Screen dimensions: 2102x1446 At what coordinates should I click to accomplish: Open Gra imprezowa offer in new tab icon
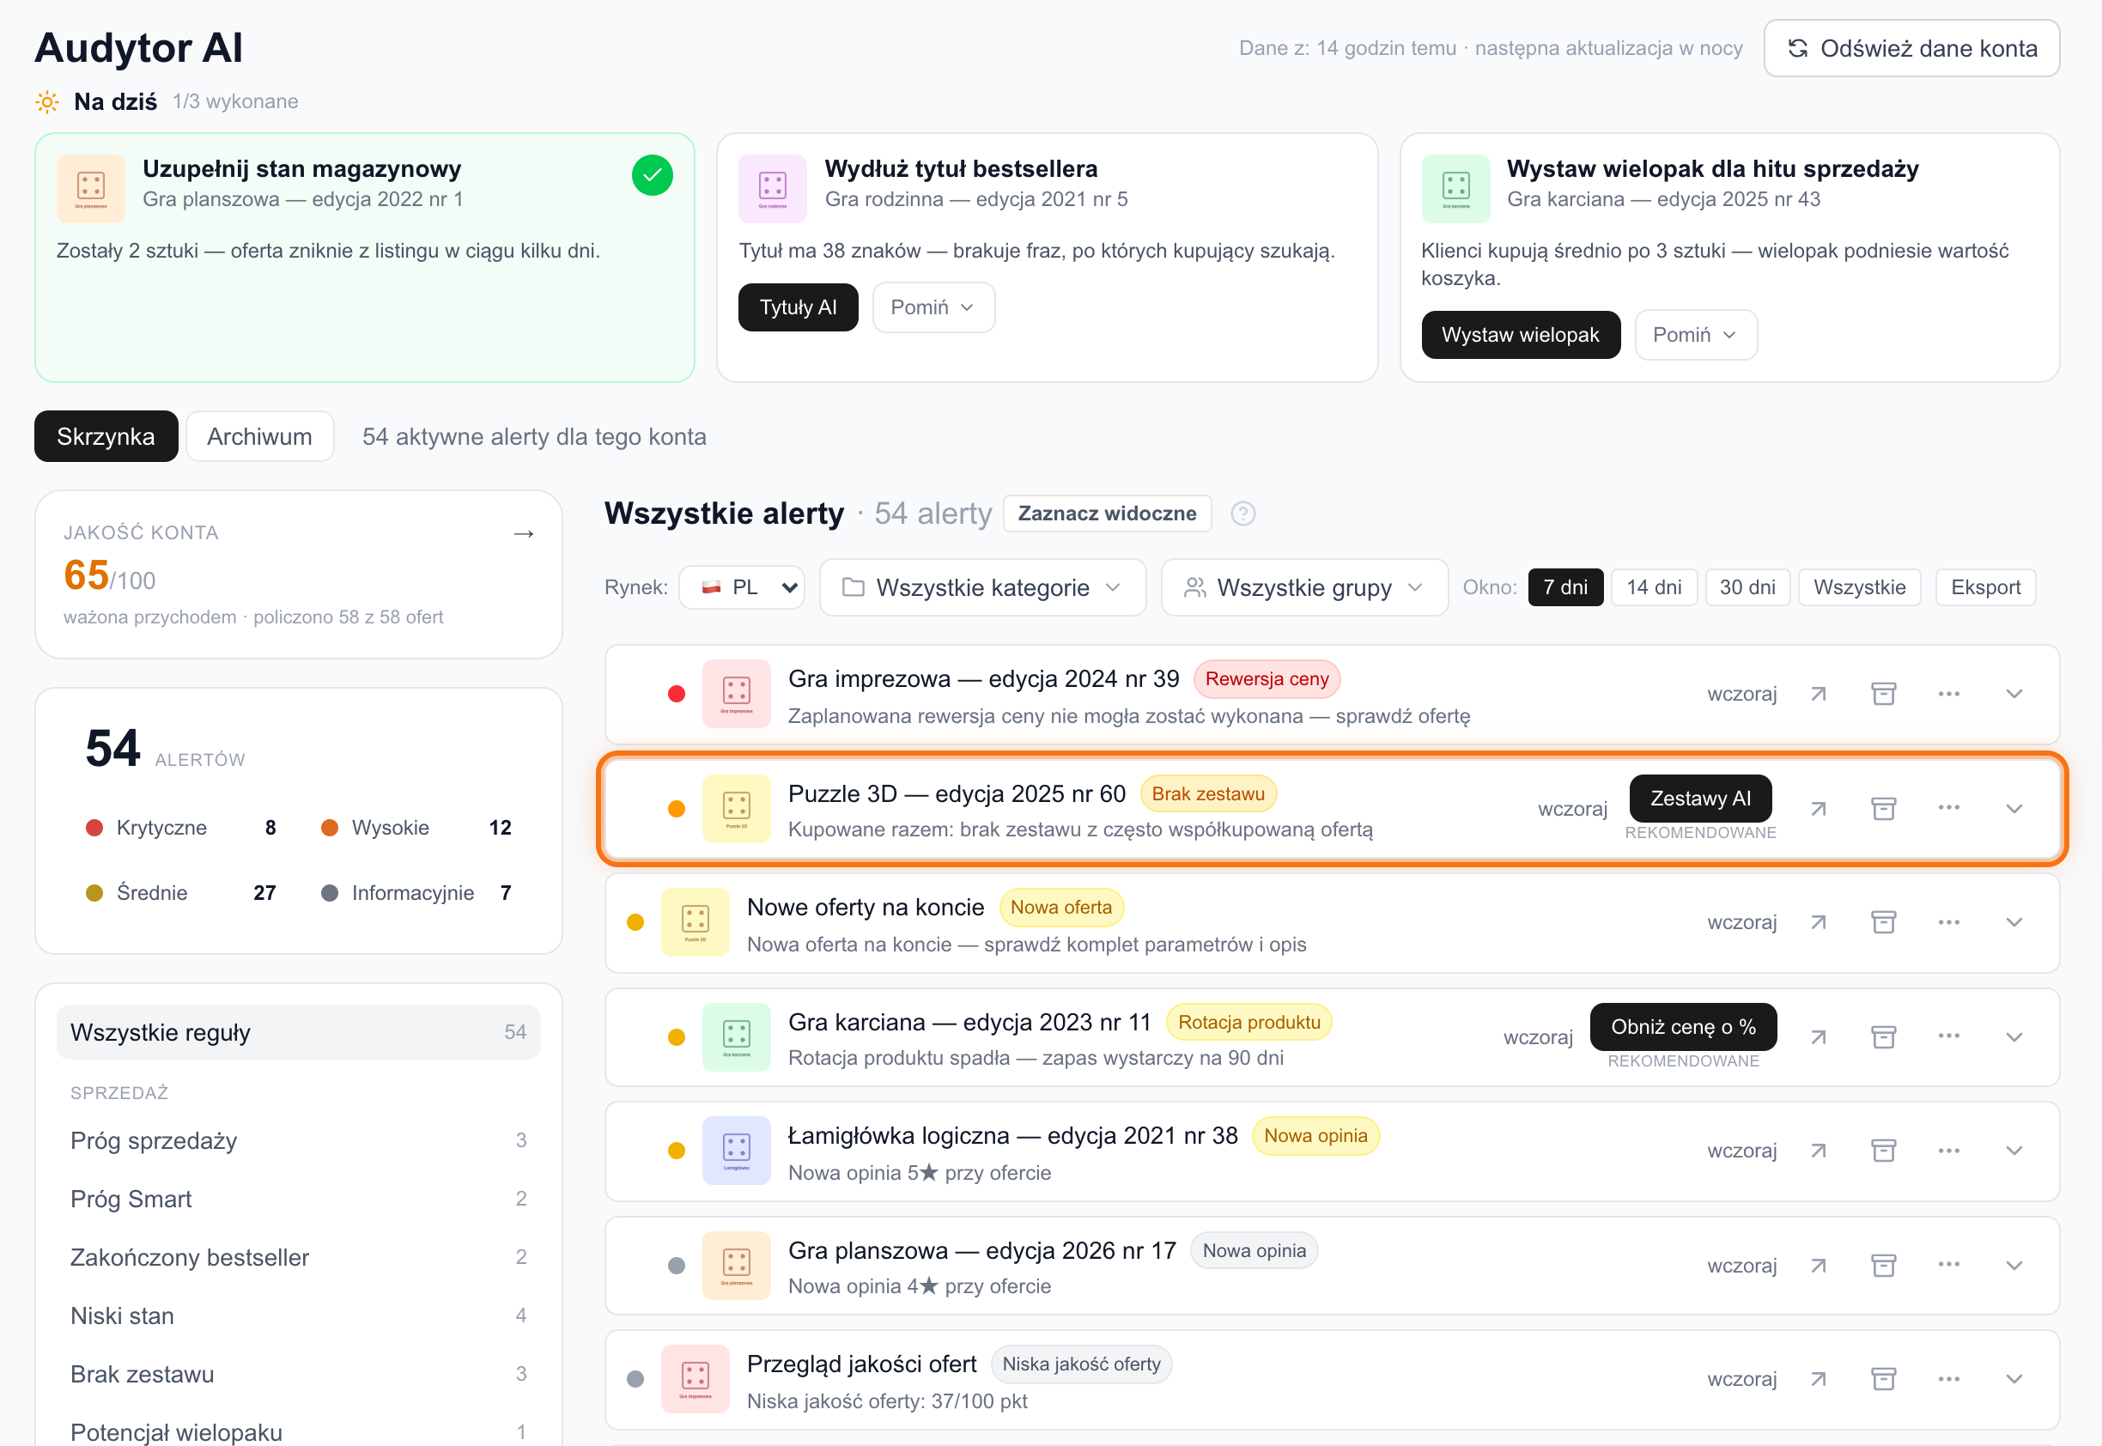pos(1818,694)
